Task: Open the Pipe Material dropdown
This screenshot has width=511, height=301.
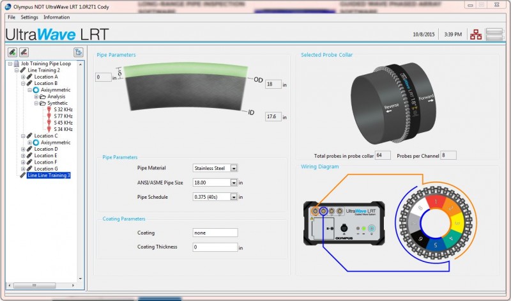Action: (234, 168)
